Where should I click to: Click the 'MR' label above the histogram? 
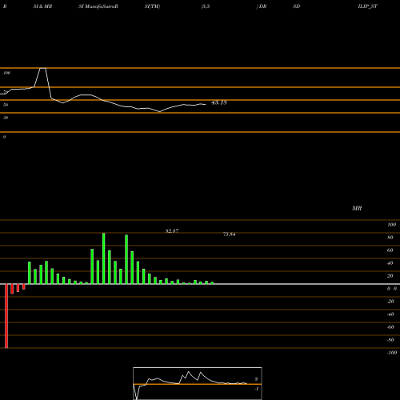pos(357,208)
